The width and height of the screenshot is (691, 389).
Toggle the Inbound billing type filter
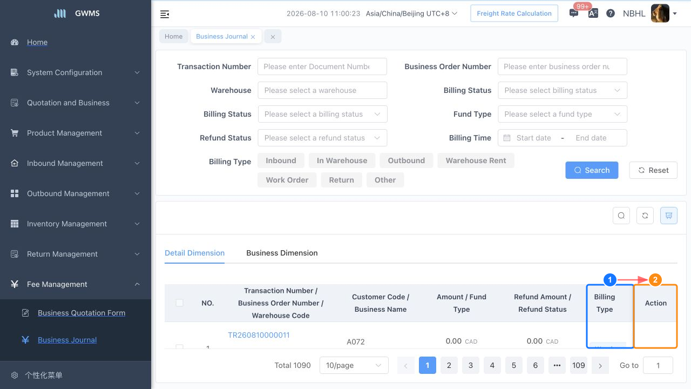click(281, 160)
